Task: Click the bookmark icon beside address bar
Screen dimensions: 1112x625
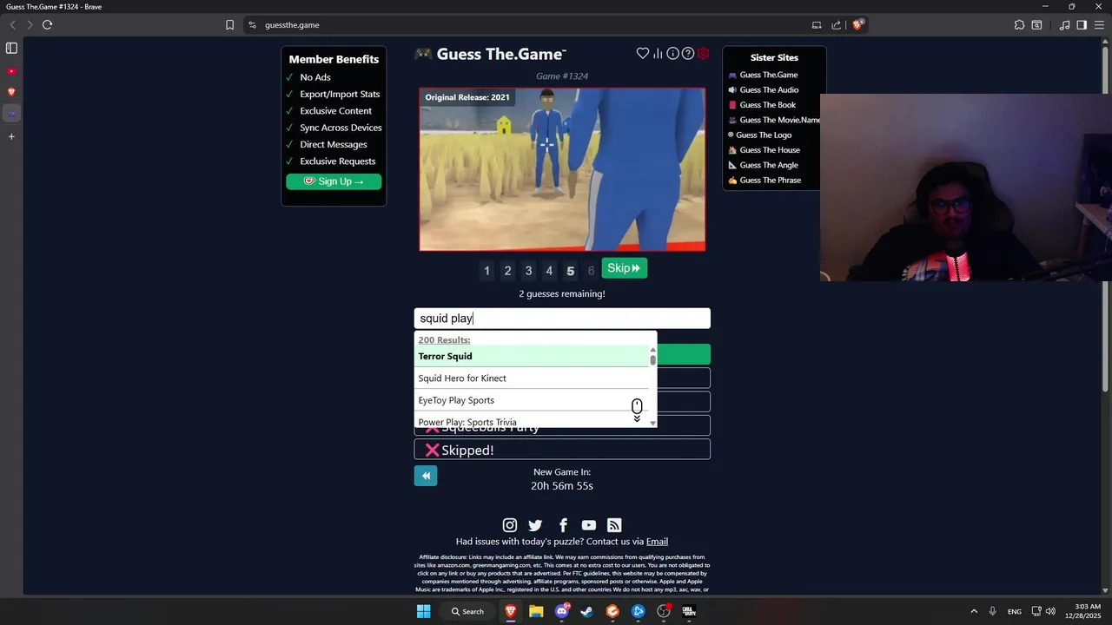Action: click(x=229, y=25)
